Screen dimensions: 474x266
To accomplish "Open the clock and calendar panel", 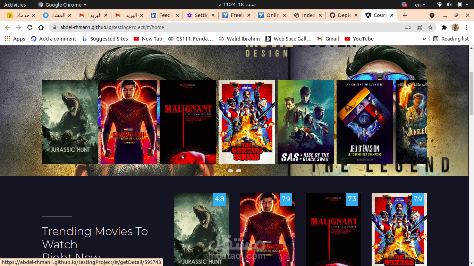I will pos(237,5).
